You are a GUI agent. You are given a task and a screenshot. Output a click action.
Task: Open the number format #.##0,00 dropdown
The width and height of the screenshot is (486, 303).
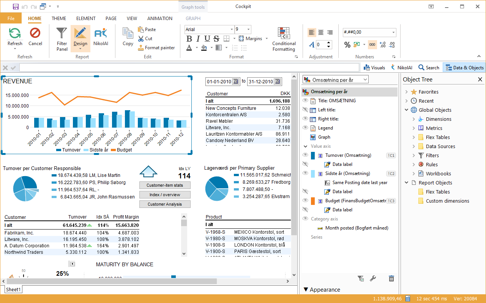pyautogui.click(x=393, y=33)
